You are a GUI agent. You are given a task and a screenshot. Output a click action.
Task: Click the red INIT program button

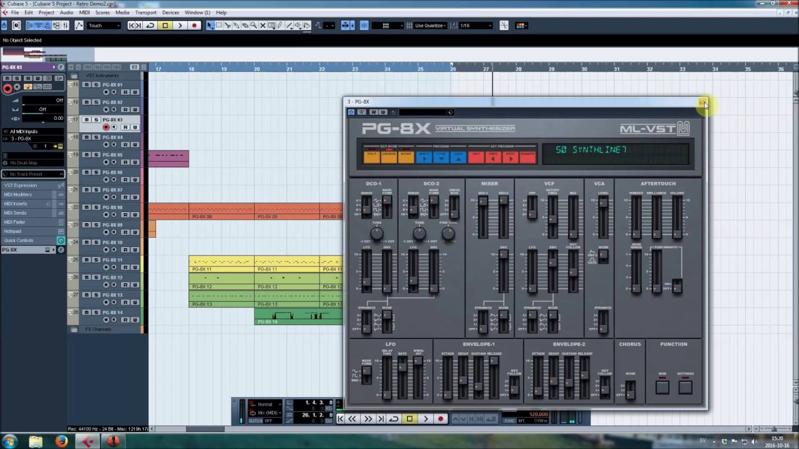476,157
